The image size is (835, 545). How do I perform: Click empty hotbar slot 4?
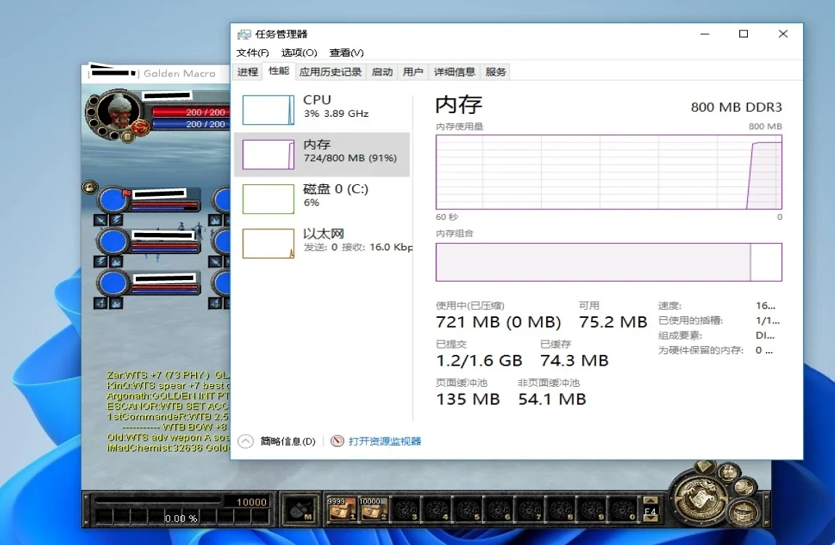(x=436, y=509)
